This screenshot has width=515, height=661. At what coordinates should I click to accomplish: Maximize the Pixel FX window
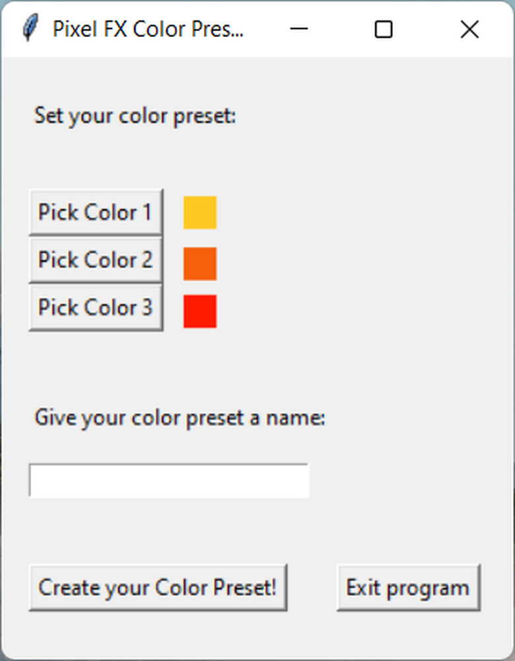(x=383, y=29)
